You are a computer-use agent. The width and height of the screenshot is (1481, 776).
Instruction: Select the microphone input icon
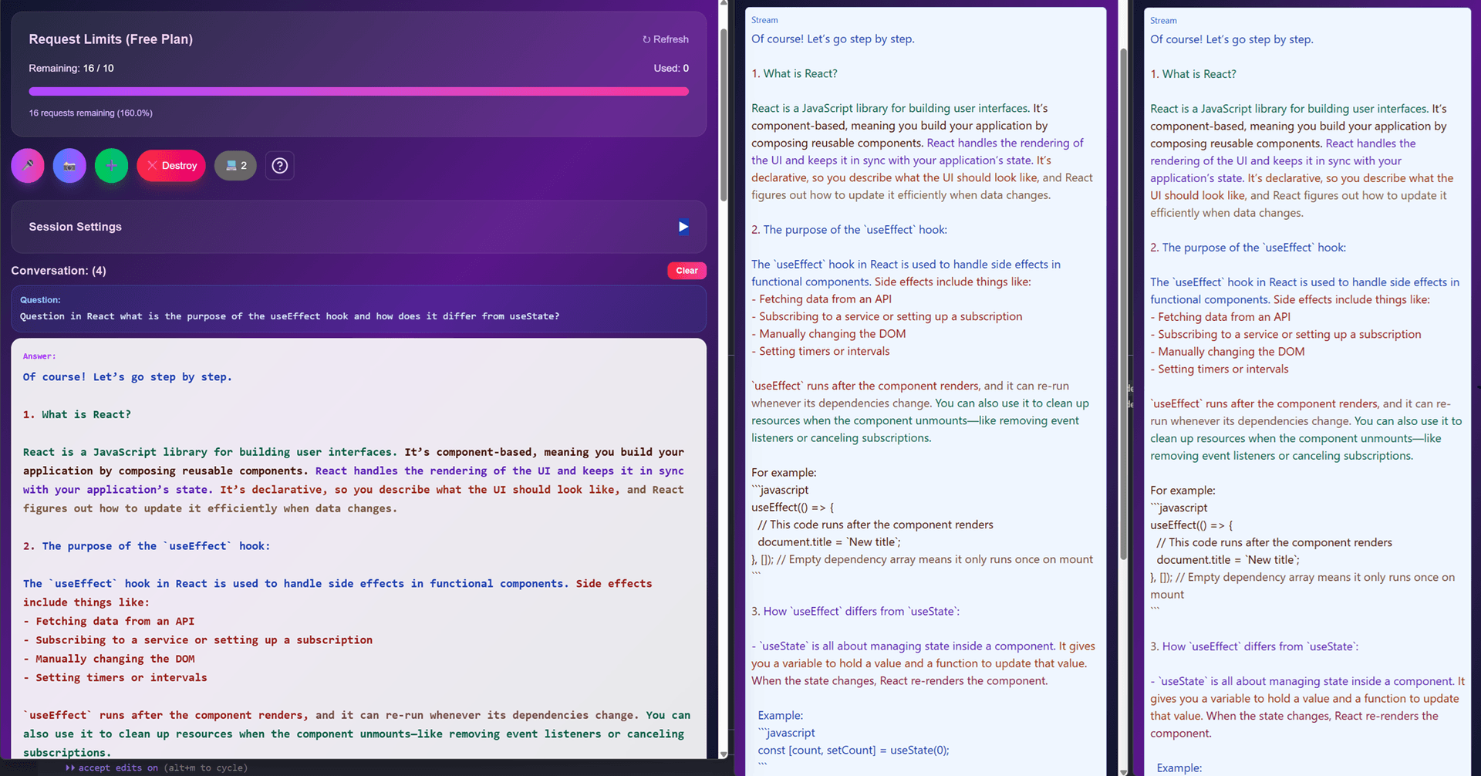27,165
